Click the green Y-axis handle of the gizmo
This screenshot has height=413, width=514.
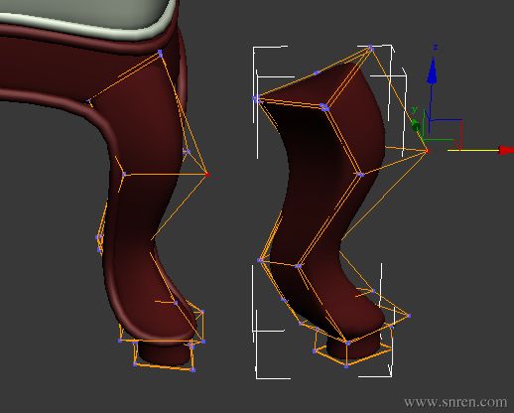[416, 126]
